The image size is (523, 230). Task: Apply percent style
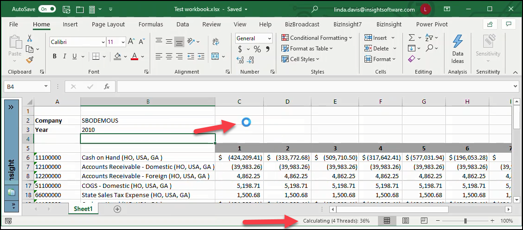tap(257, 50)
